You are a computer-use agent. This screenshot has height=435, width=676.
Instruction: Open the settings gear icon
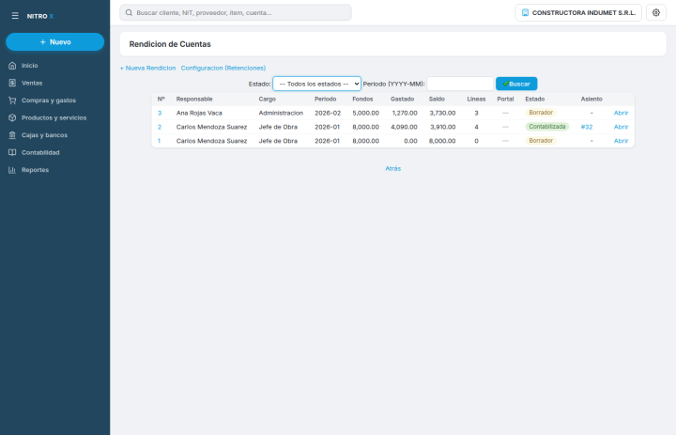[x=655, y=12]
